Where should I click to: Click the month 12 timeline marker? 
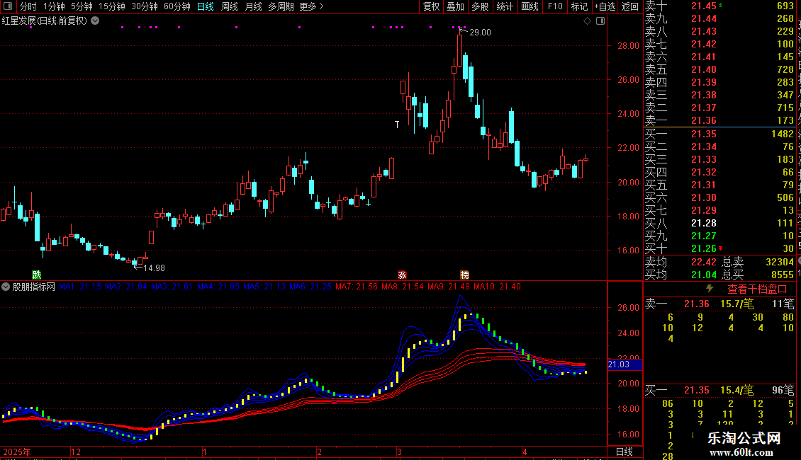pos(76,452)
